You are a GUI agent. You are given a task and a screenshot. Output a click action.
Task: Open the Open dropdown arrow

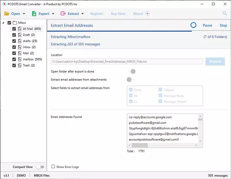[24, 14]
